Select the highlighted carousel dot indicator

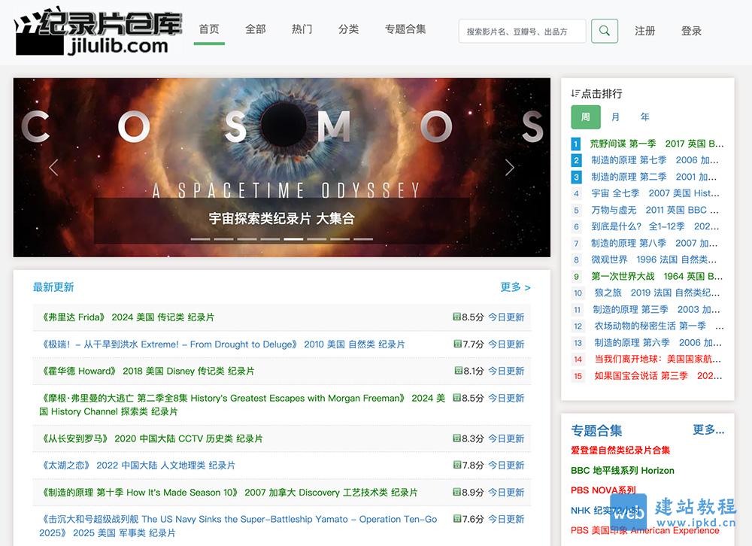[293, 238]
